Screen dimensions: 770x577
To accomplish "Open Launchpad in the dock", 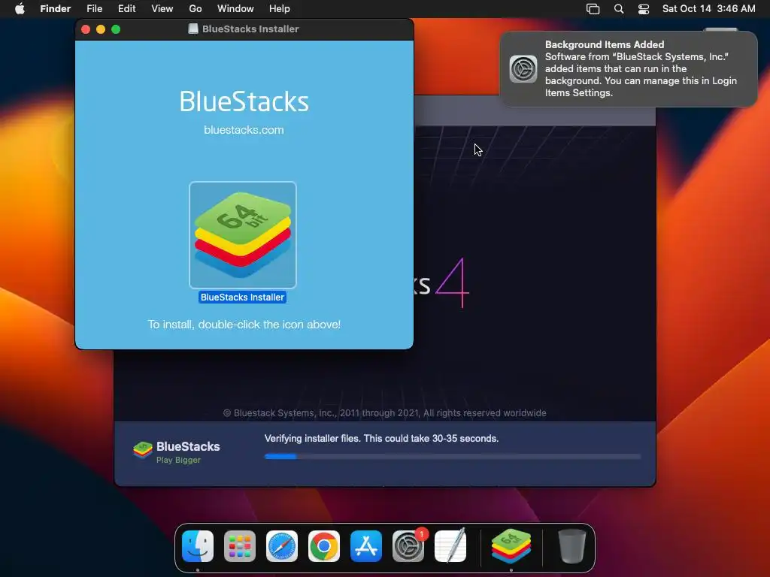I will pyautogui.click(x=240, y=546).
